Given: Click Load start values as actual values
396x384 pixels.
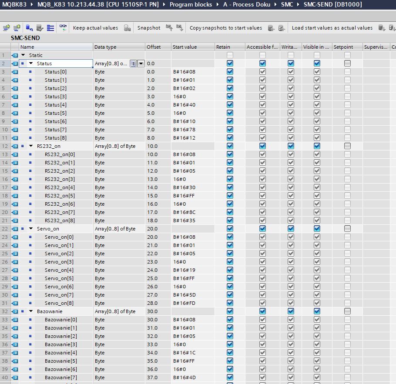Looking at the screenshot, I should 332,28.
